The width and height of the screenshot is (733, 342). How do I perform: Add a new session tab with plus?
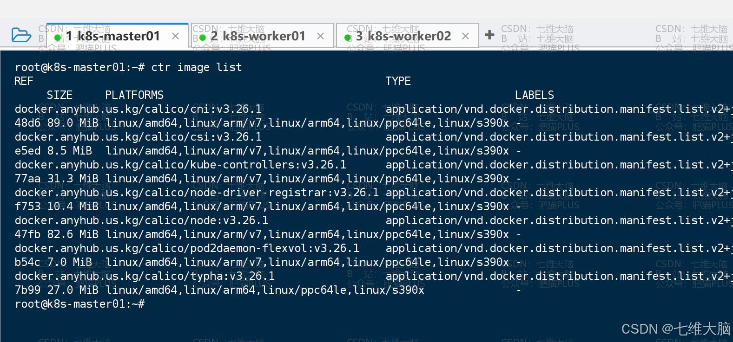click(x=489, y=35)
